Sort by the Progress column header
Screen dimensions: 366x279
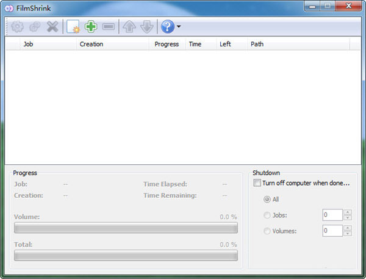tap(167, 44)
